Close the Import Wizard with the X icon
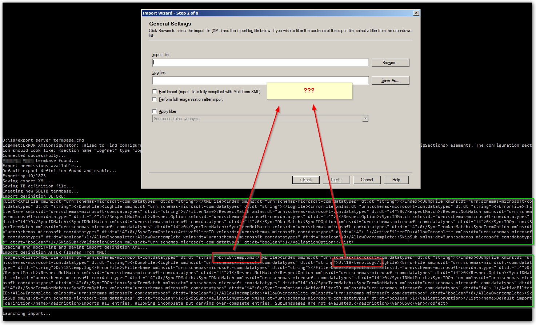 click(x=416, y=13)
